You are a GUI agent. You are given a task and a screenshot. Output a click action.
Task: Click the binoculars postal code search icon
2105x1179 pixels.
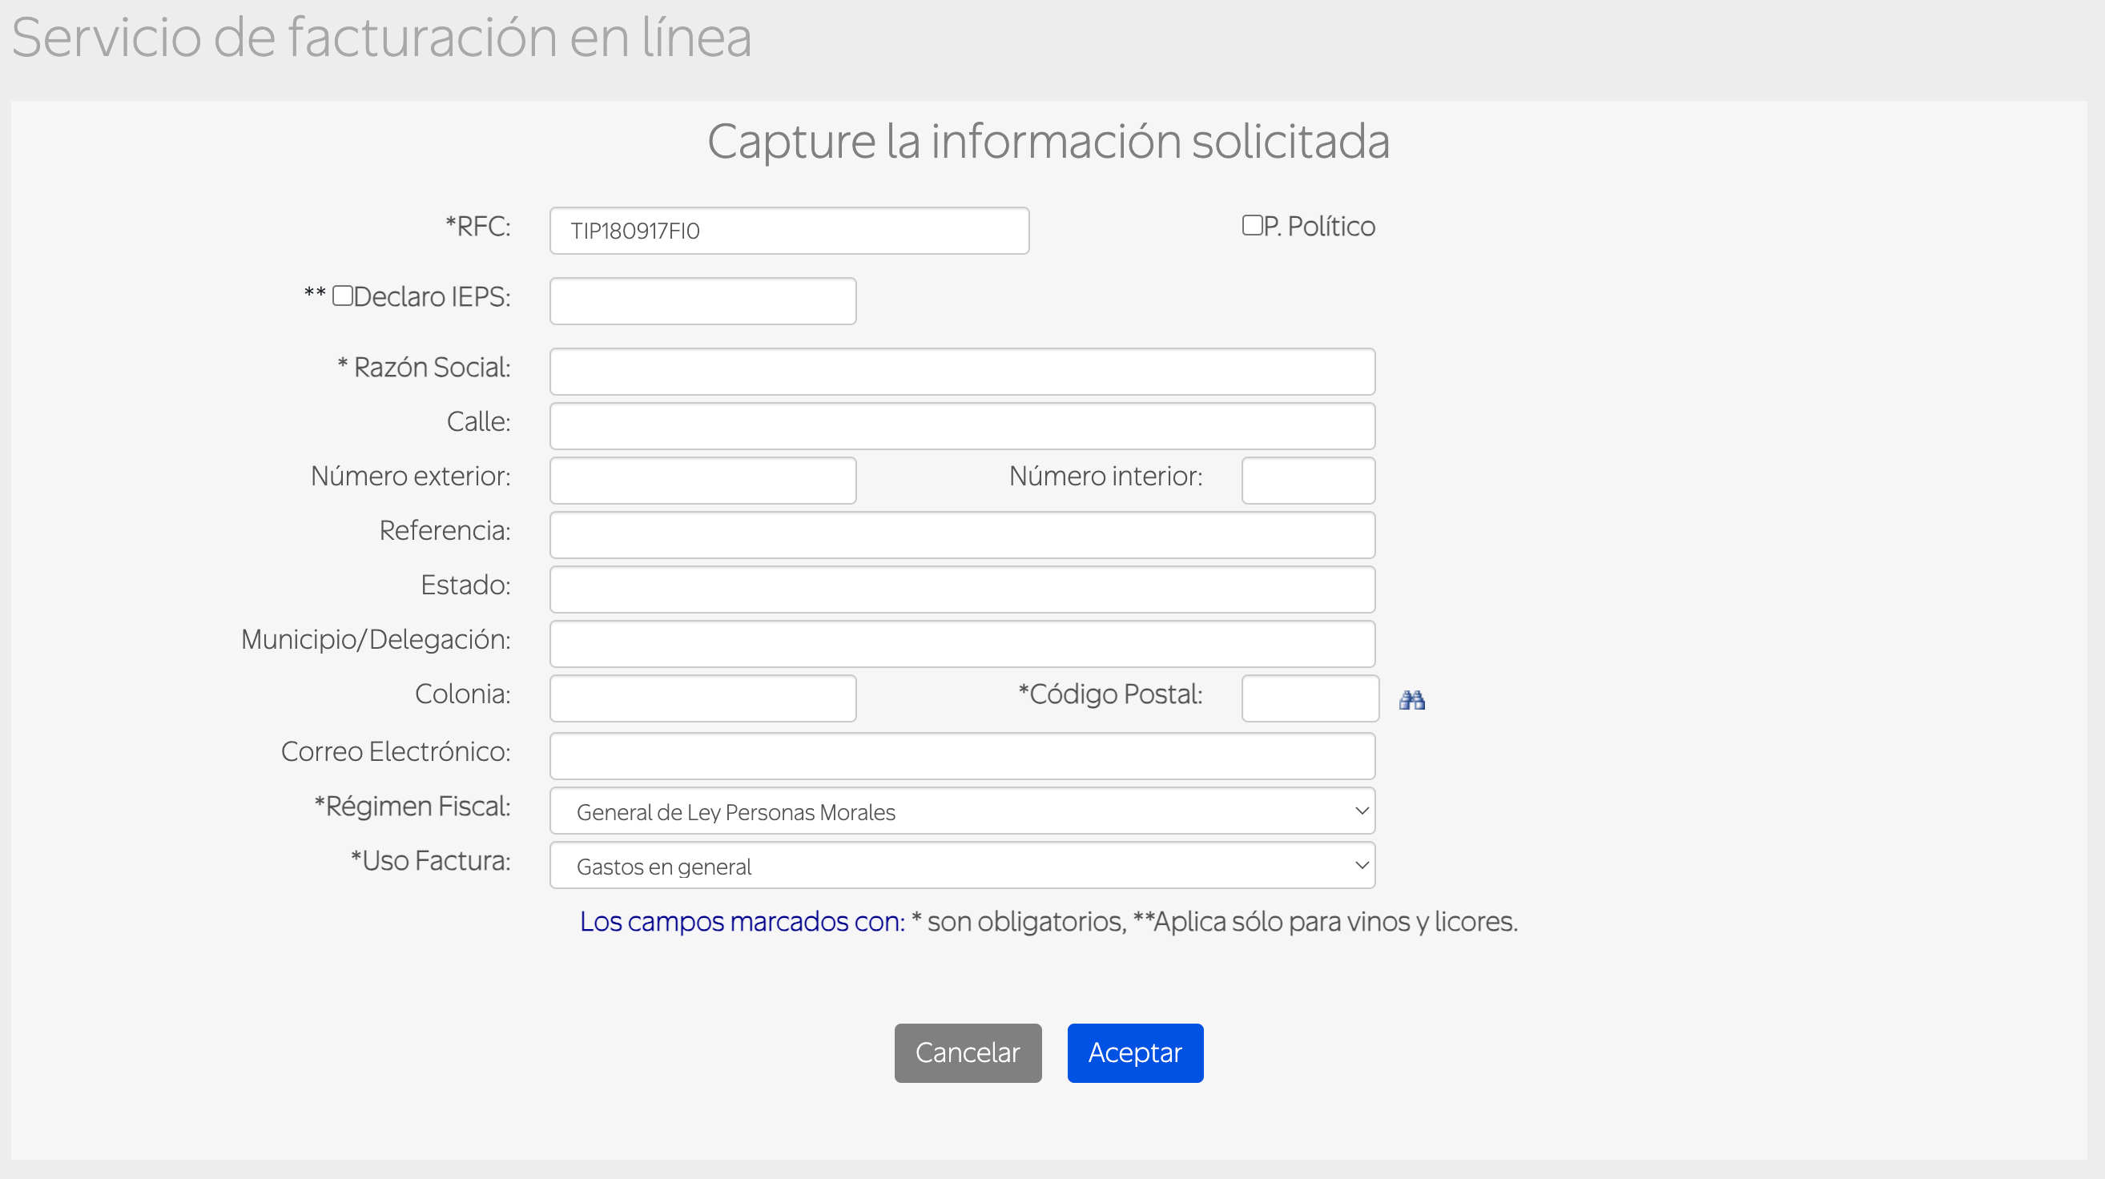1411,699
